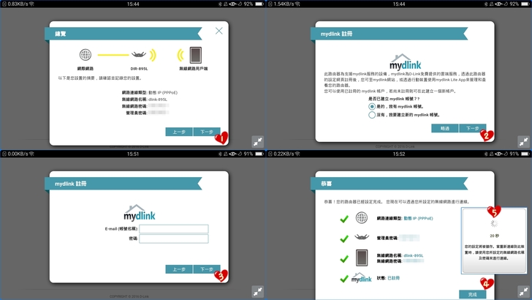Click the green checkmark in the 狀態 row
This screenshot has width=532, height=300.
click(344, 279)
